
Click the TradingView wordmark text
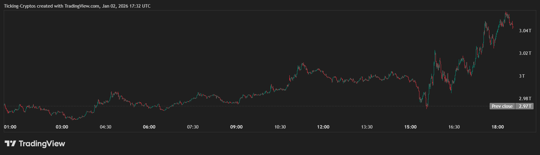(x=42, y=143)
